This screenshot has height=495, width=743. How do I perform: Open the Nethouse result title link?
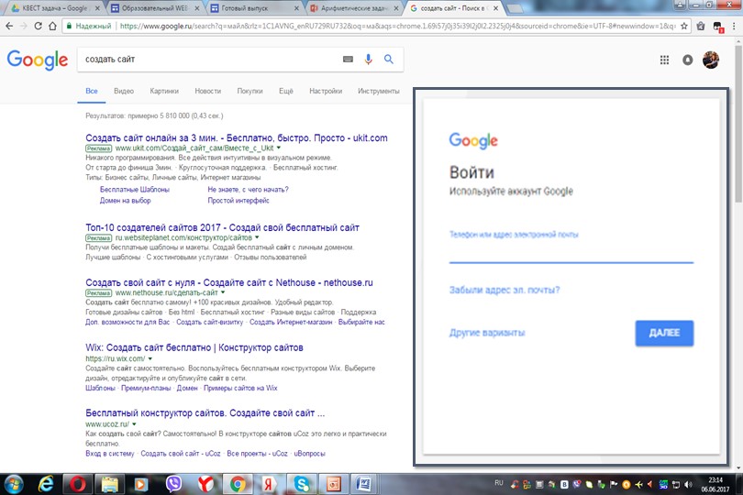point(229,282)
